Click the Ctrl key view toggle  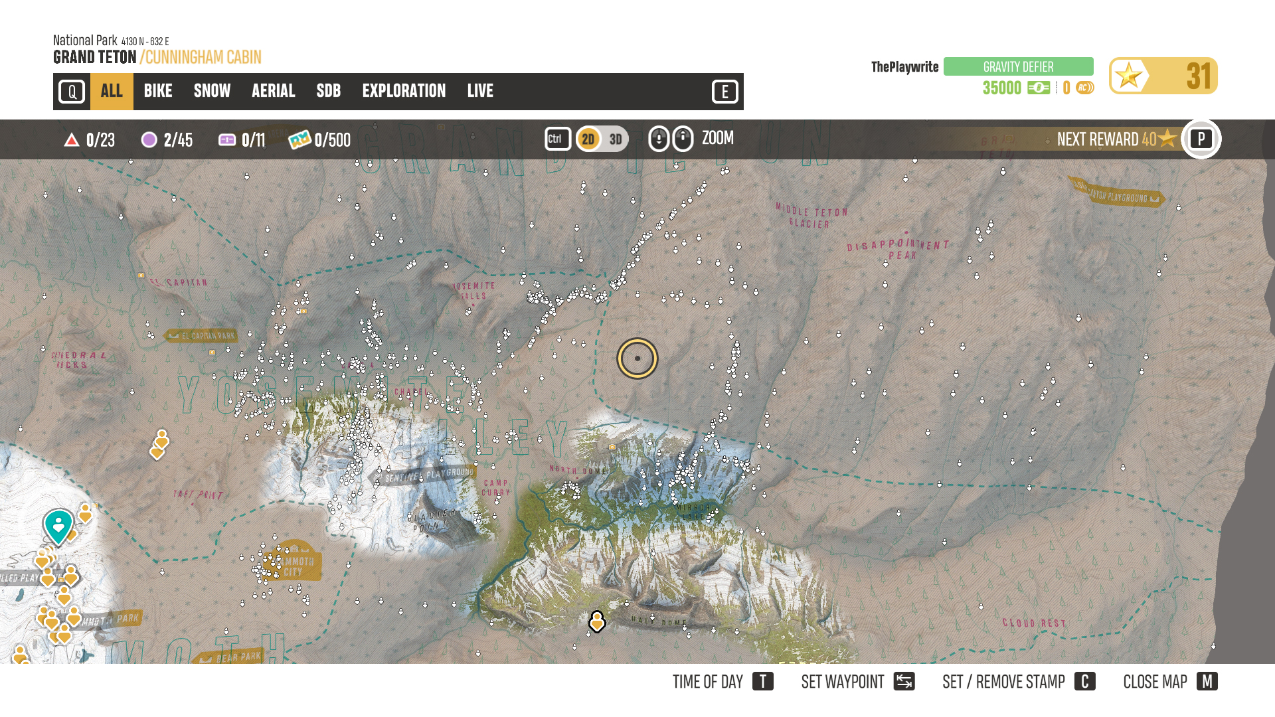point(557,139)
